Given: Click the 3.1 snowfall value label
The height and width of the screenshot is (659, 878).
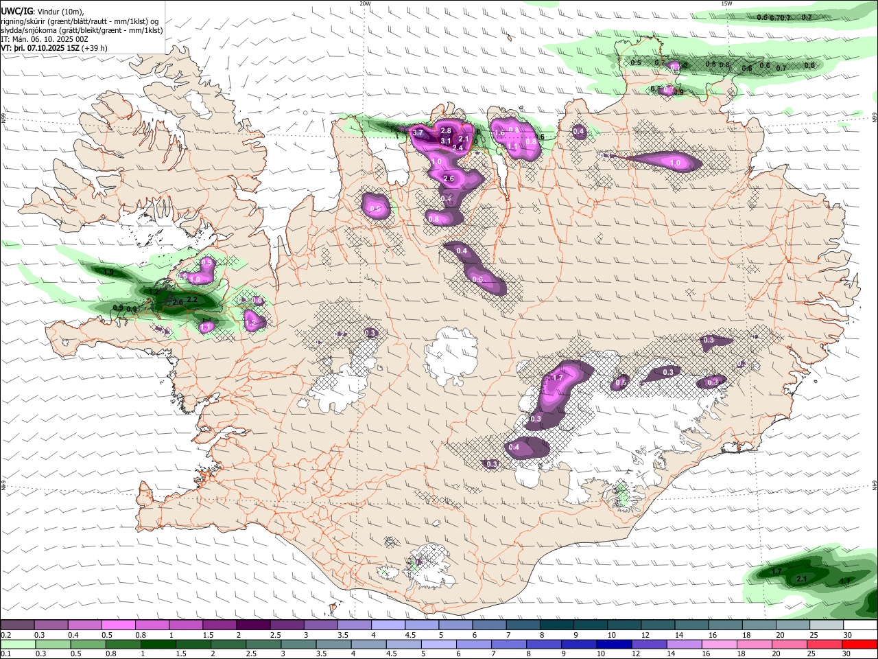Looking at the screenshot, I should coord(446,141).
